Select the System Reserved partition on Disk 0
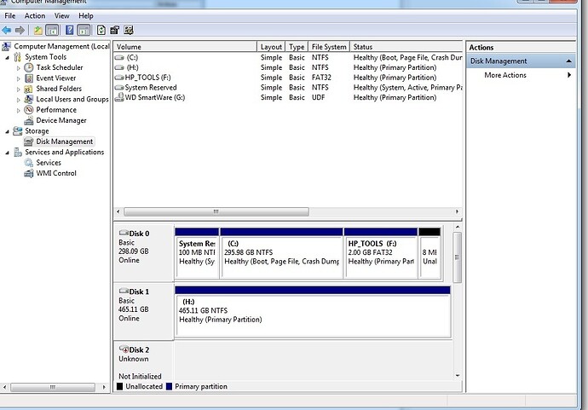 click(x=197, y=253)
